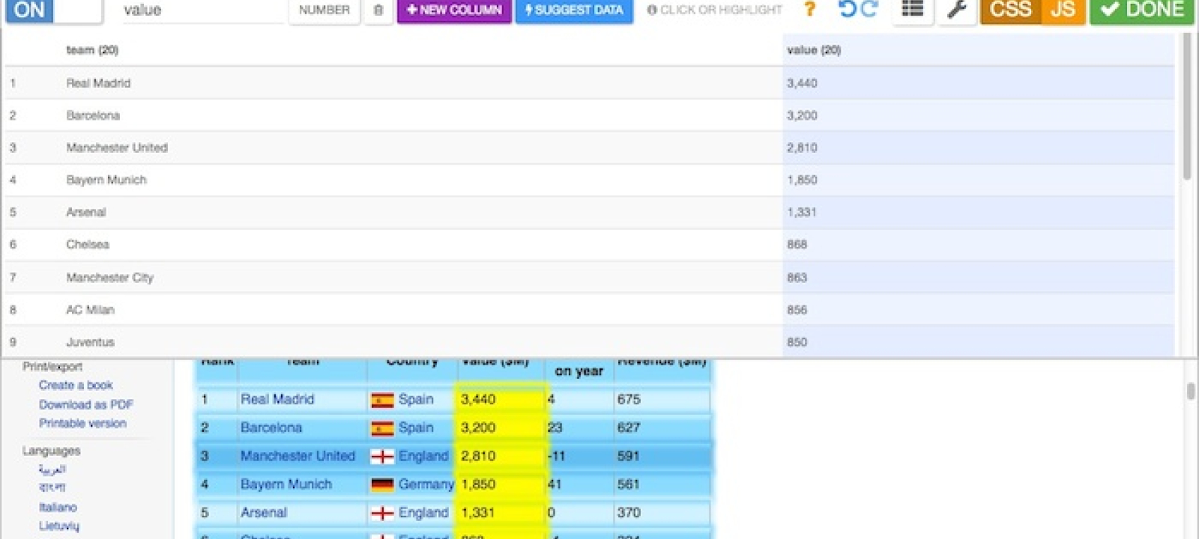1199x539 pixels.
Task: Click the SUGGEST DATA button
Action: tap(574, 10)
